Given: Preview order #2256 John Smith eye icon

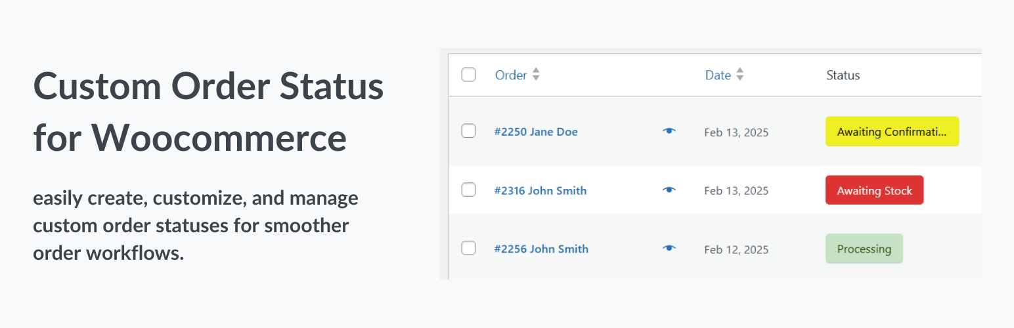Looking at the screenshot, I should click(669, 249).
